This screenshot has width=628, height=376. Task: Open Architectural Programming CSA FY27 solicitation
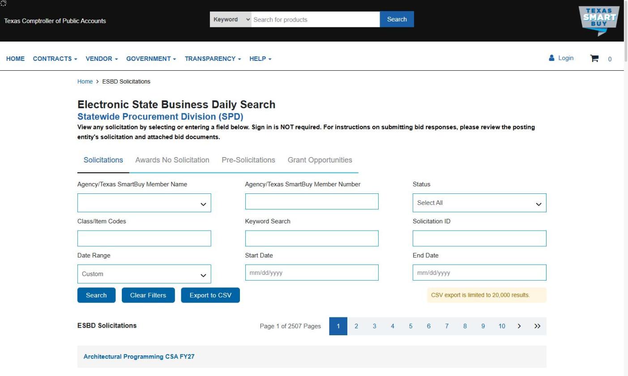(x=139, y=357)
